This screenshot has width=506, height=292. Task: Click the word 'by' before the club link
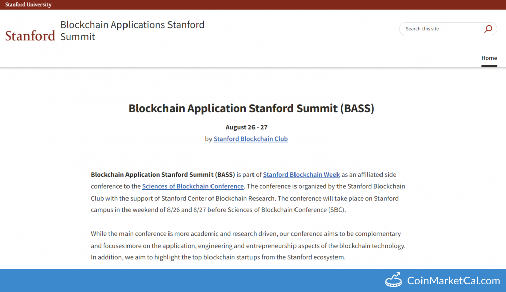click(x=208, y=139)
